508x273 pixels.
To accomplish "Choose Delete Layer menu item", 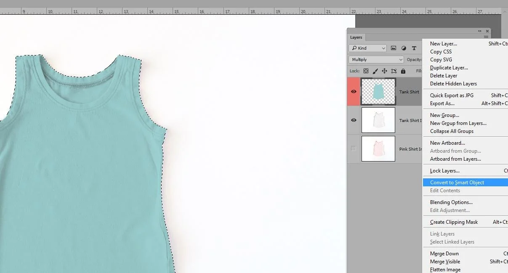I will coord(444,76).
